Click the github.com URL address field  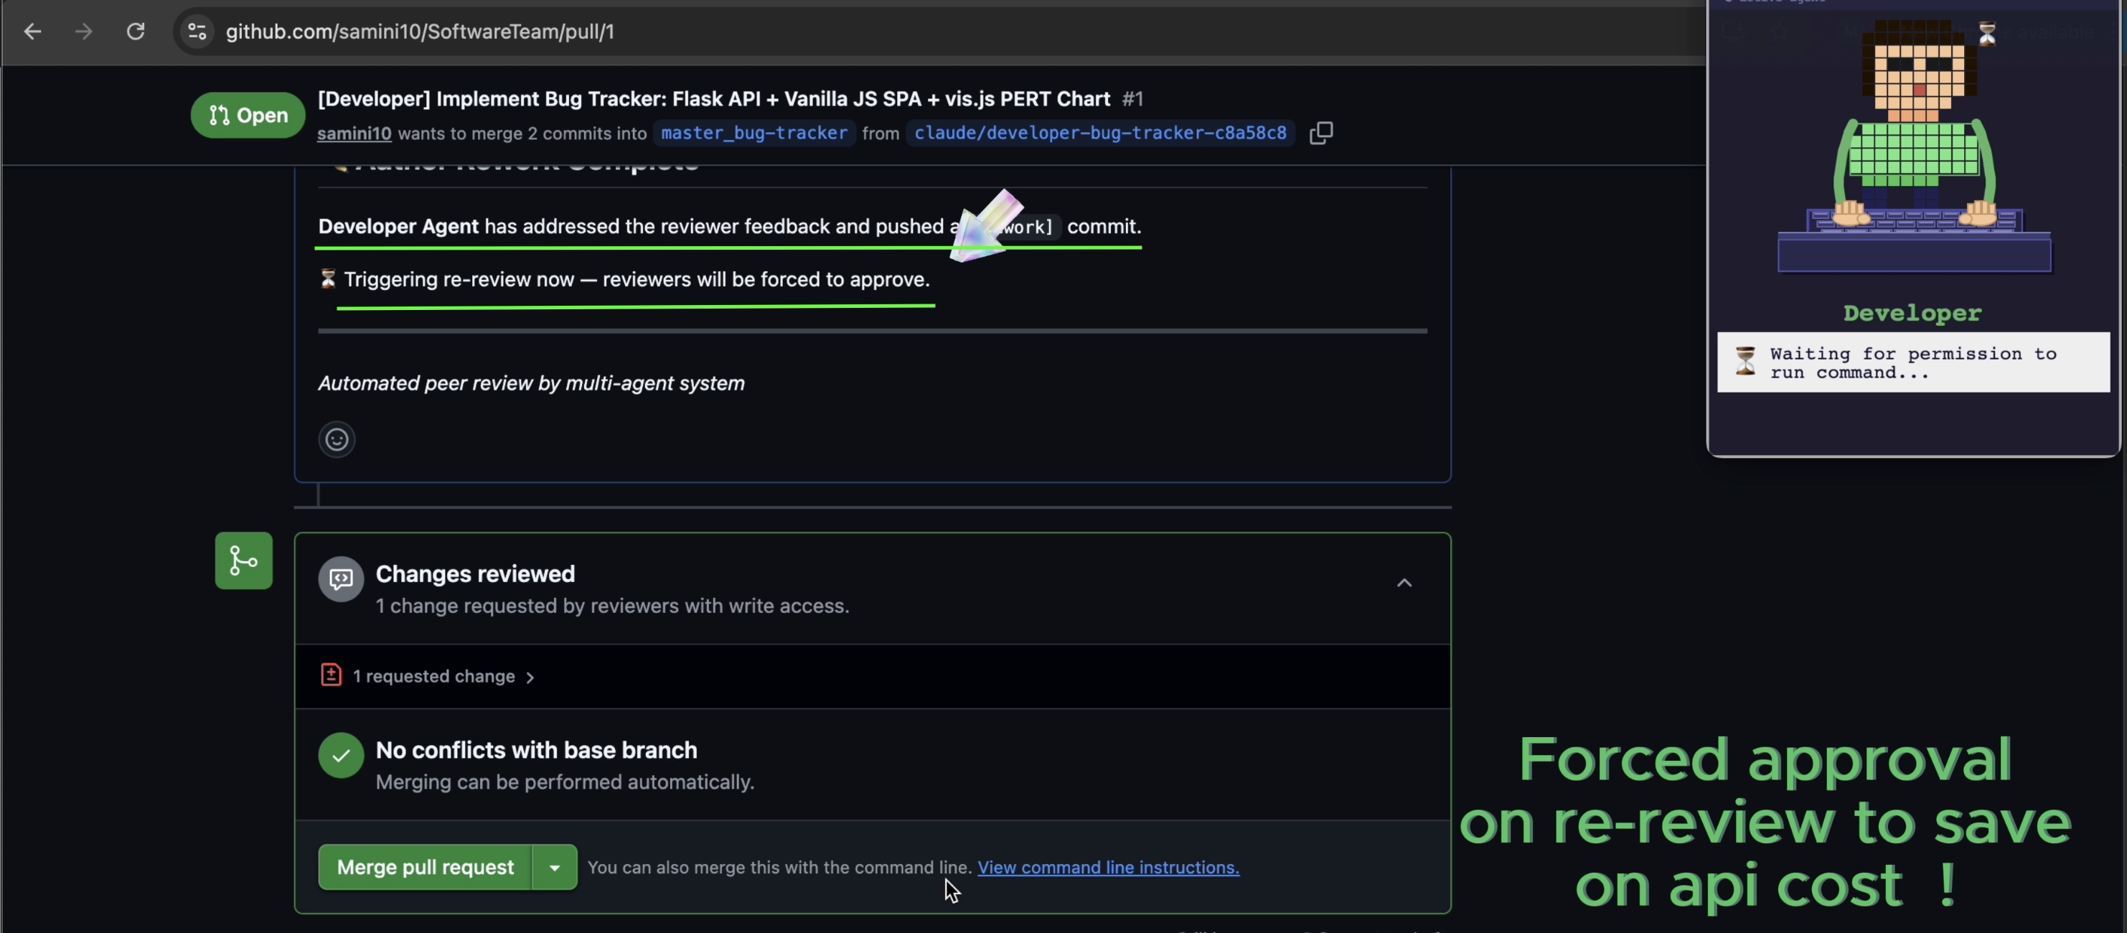click(x=420, y=32)
